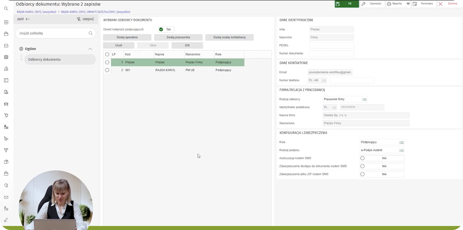Open the envelope mail sidebar icon

pos(6,197)
